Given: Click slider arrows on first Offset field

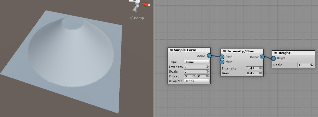Looking at the screenshot, I should click(194, 76).
